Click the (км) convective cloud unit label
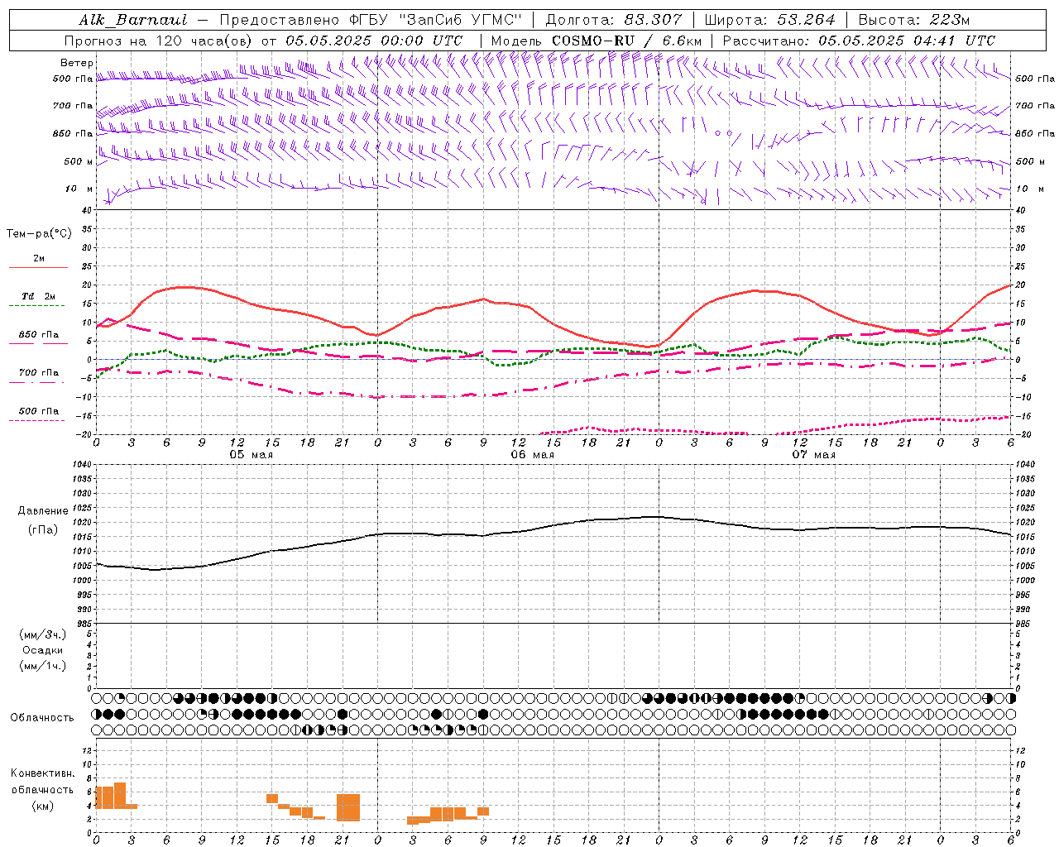The height and width of the screenshot is (847, 1059). coord(42,806)
